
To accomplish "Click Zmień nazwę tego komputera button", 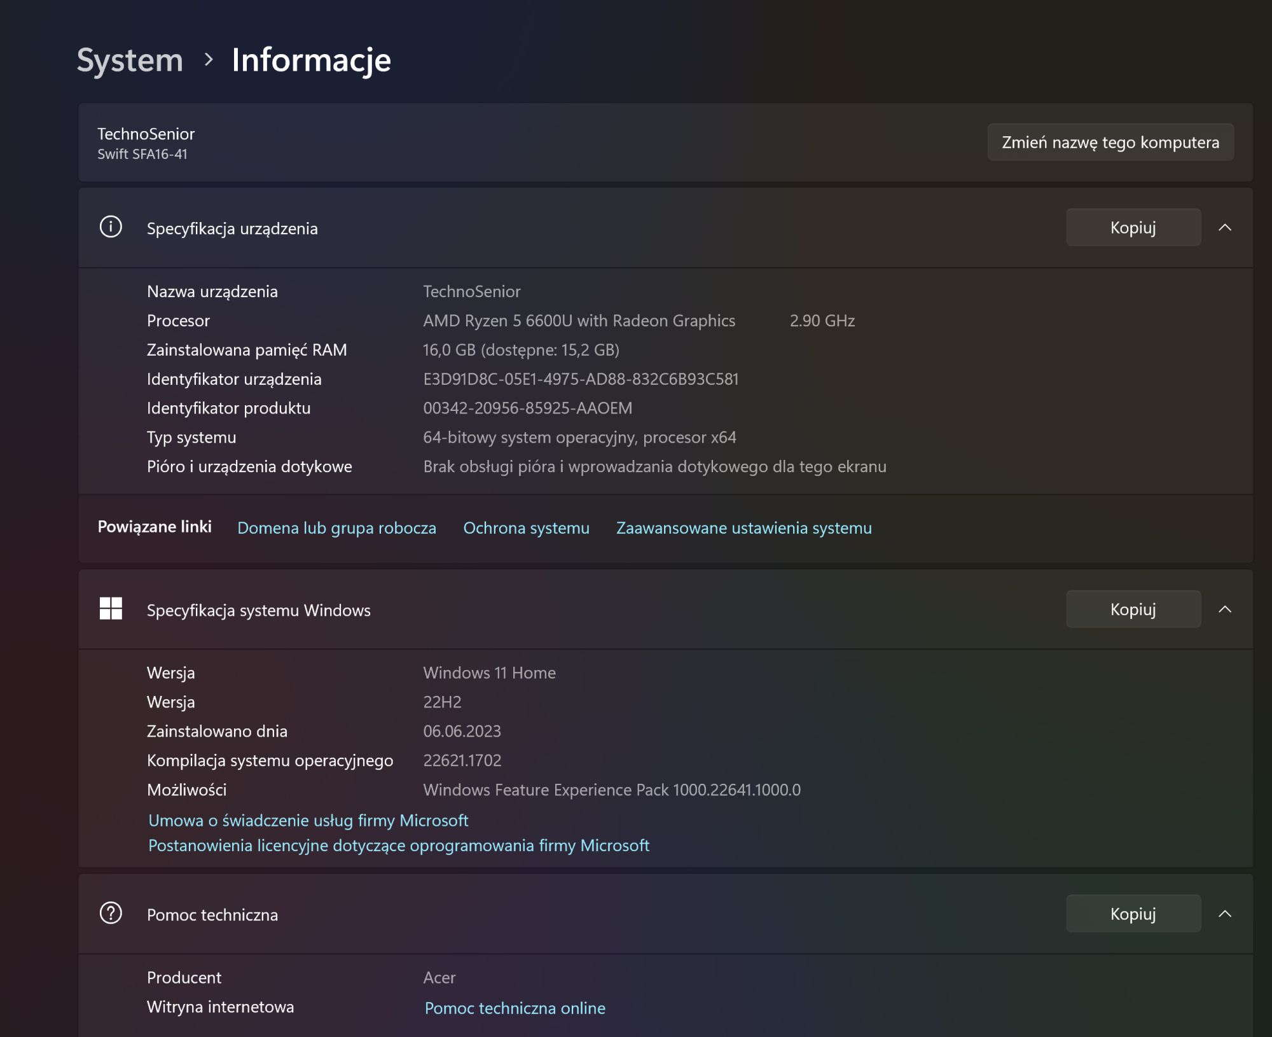I will pyautogui.click(x=1110, y=142).
